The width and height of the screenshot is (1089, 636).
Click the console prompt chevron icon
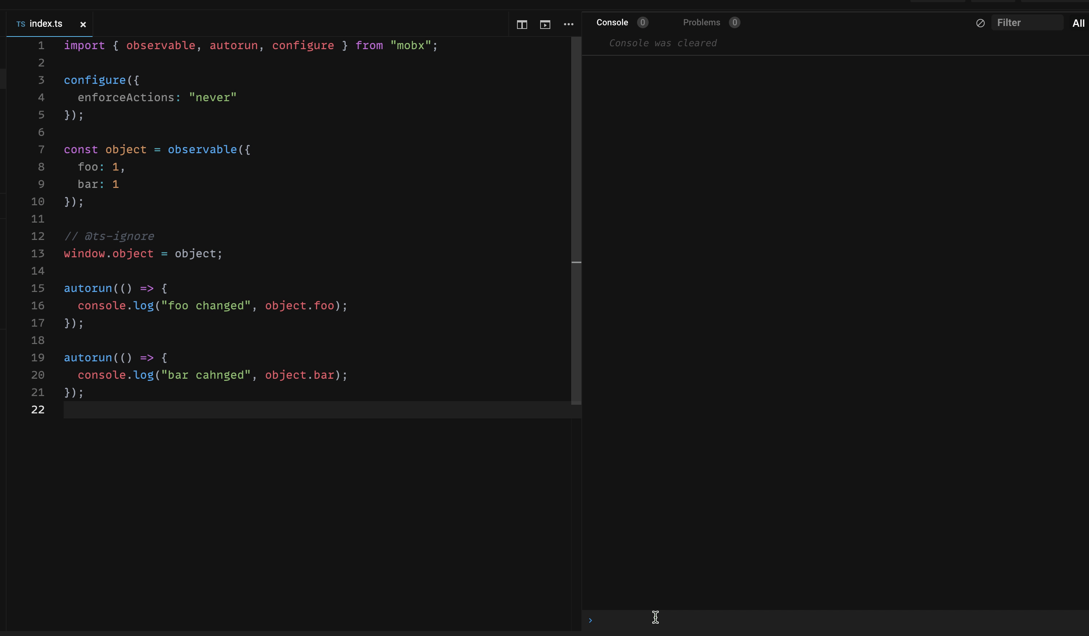(590, 620)
